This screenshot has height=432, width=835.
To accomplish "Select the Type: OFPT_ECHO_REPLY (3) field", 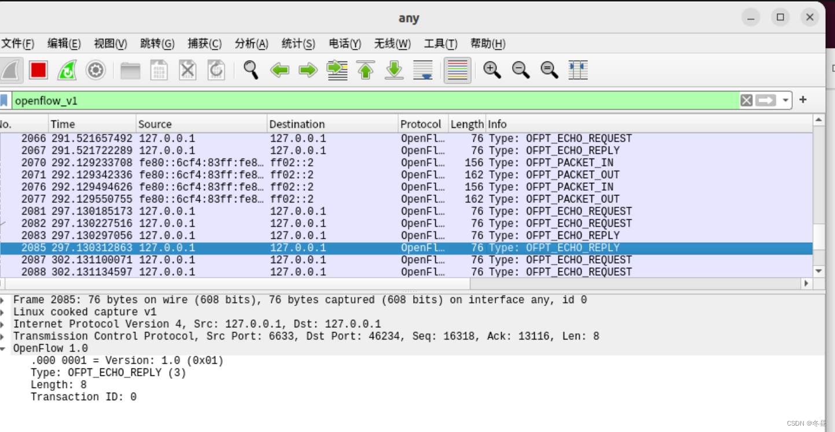I will [108, 373].
